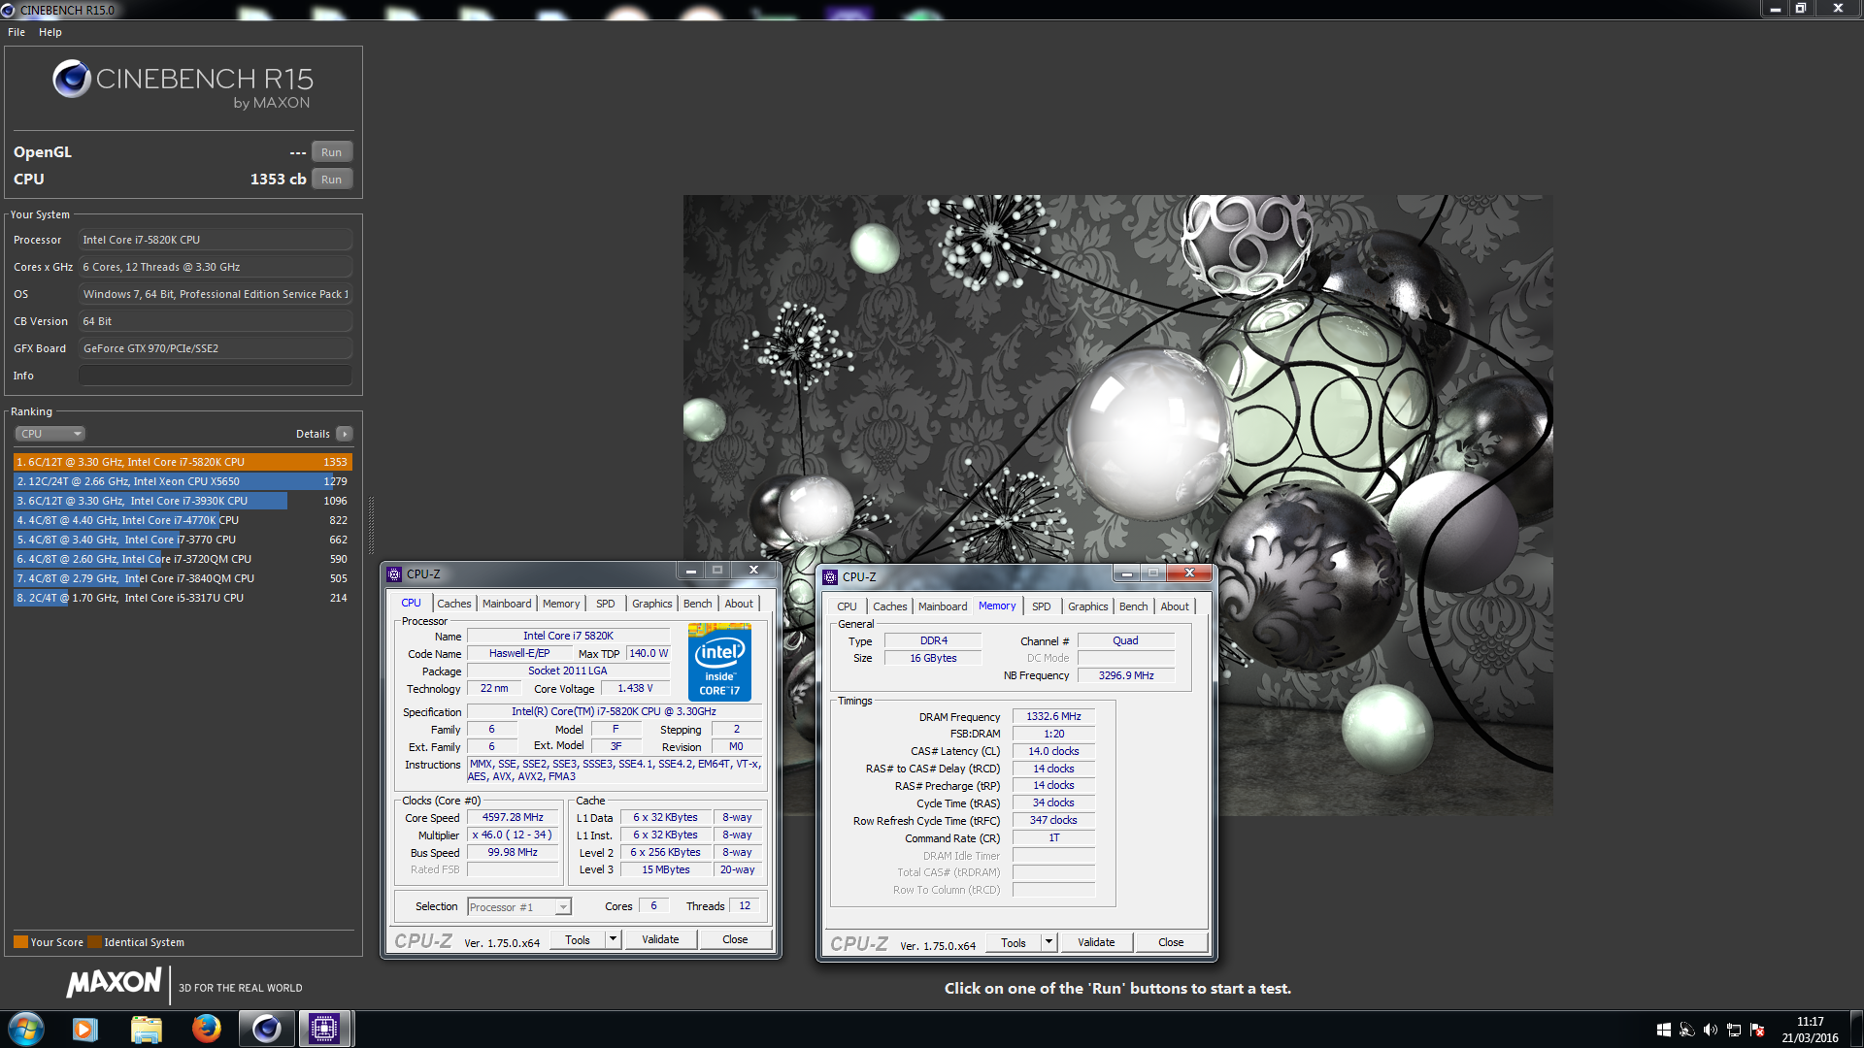This screenshot has width=1864, height=1048.
Task: Open Bench tab in Memory window
Action: [1134, 606]
